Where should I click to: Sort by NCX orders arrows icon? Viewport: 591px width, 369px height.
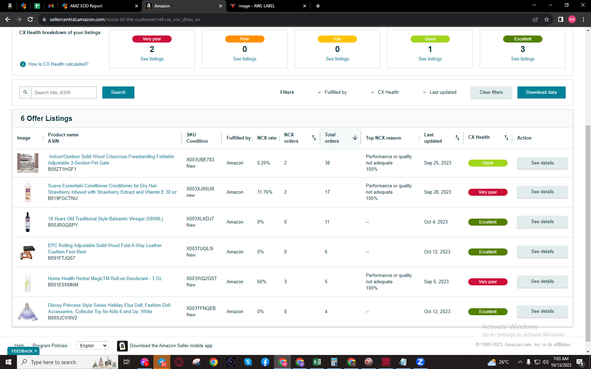pos(314,138)
